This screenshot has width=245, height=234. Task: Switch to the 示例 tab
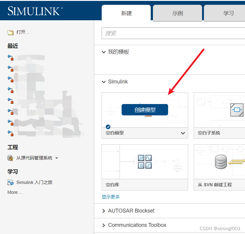click(177, 13)
